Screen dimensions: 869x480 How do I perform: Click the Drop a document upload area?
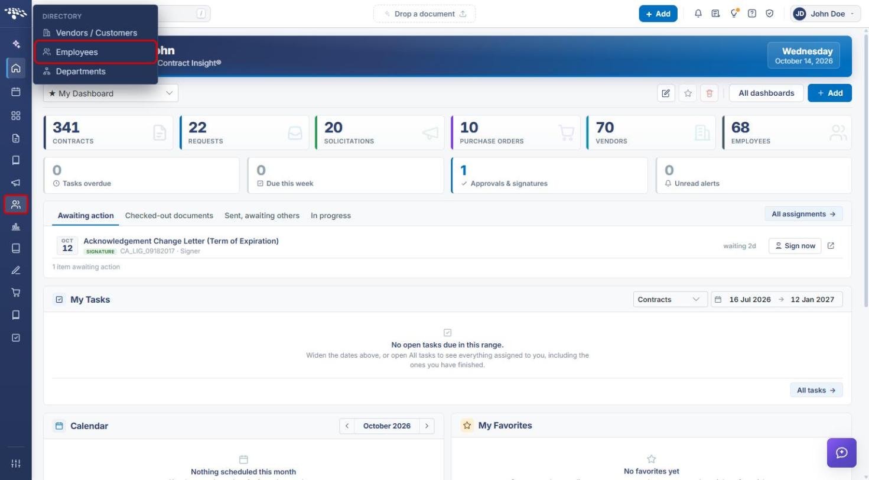click(424, 14)
